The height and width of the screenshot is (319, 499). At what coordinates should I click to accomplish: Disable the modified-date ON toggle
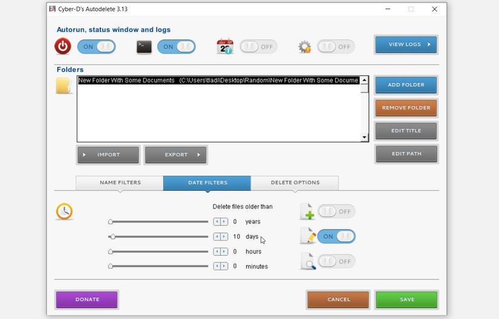click(x=336, y=236)
